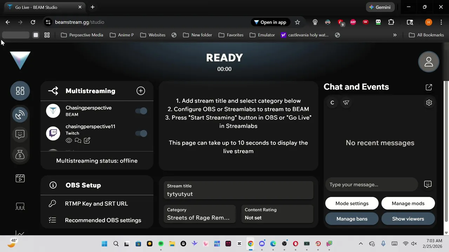Select the satellite broadcast icon in sidebar

coord(20,114)
